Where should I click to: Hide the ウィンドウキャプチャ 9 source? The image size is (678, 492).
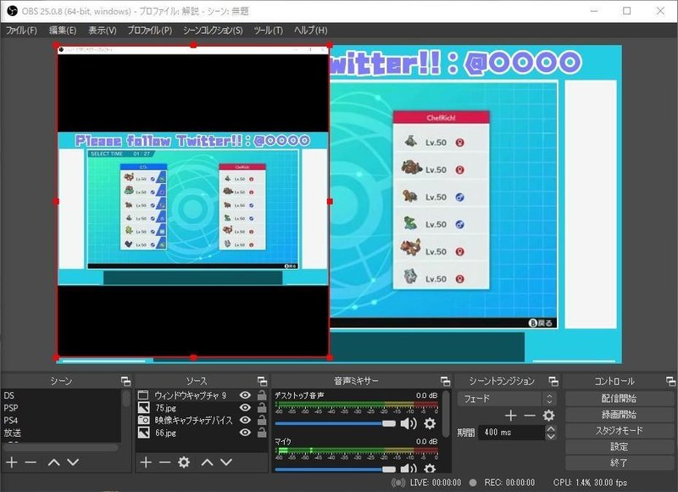point(245,395)
